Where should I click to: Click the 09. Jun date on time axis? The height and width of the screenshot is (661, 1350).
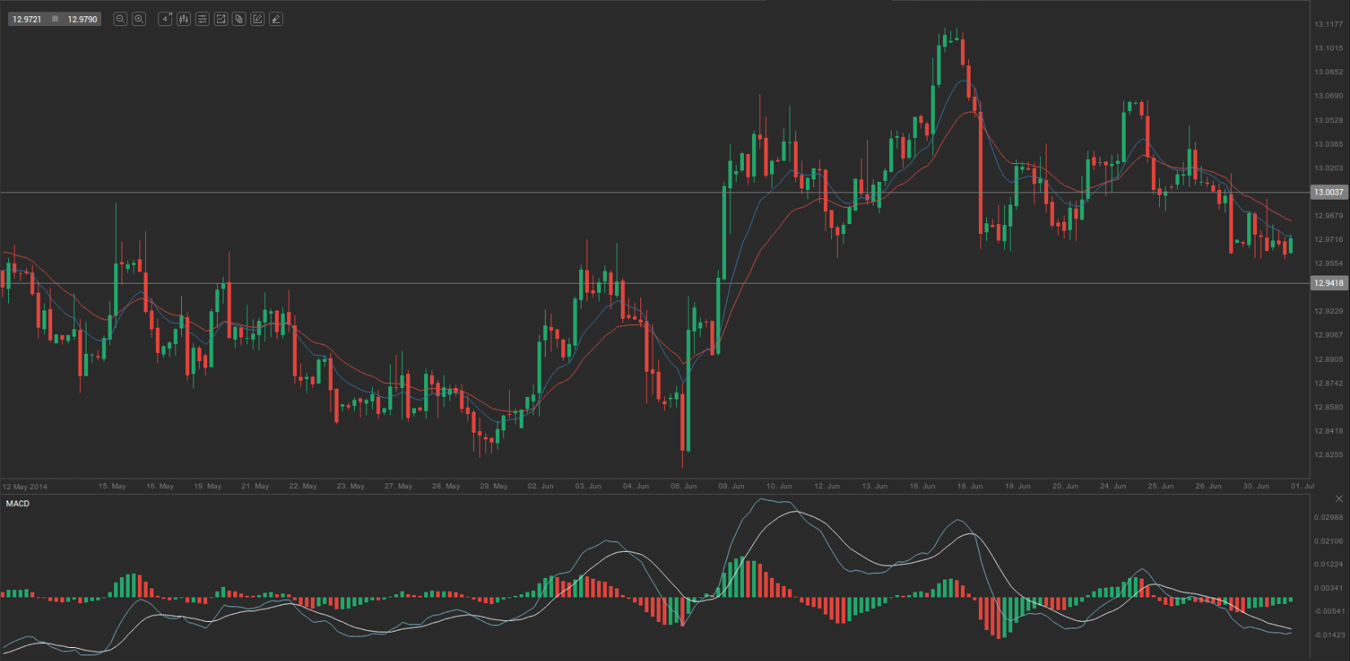(x=731, y=486)
